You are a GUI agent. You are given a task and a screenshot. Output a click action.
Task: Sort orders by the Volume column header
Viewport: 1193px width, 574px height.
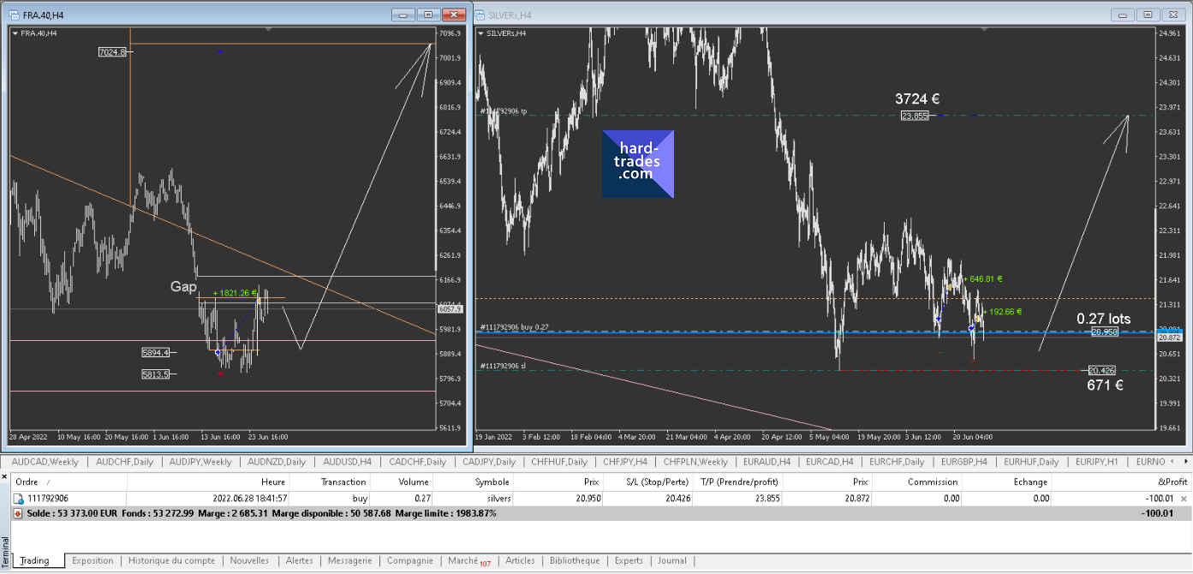(x=402, y=481)
